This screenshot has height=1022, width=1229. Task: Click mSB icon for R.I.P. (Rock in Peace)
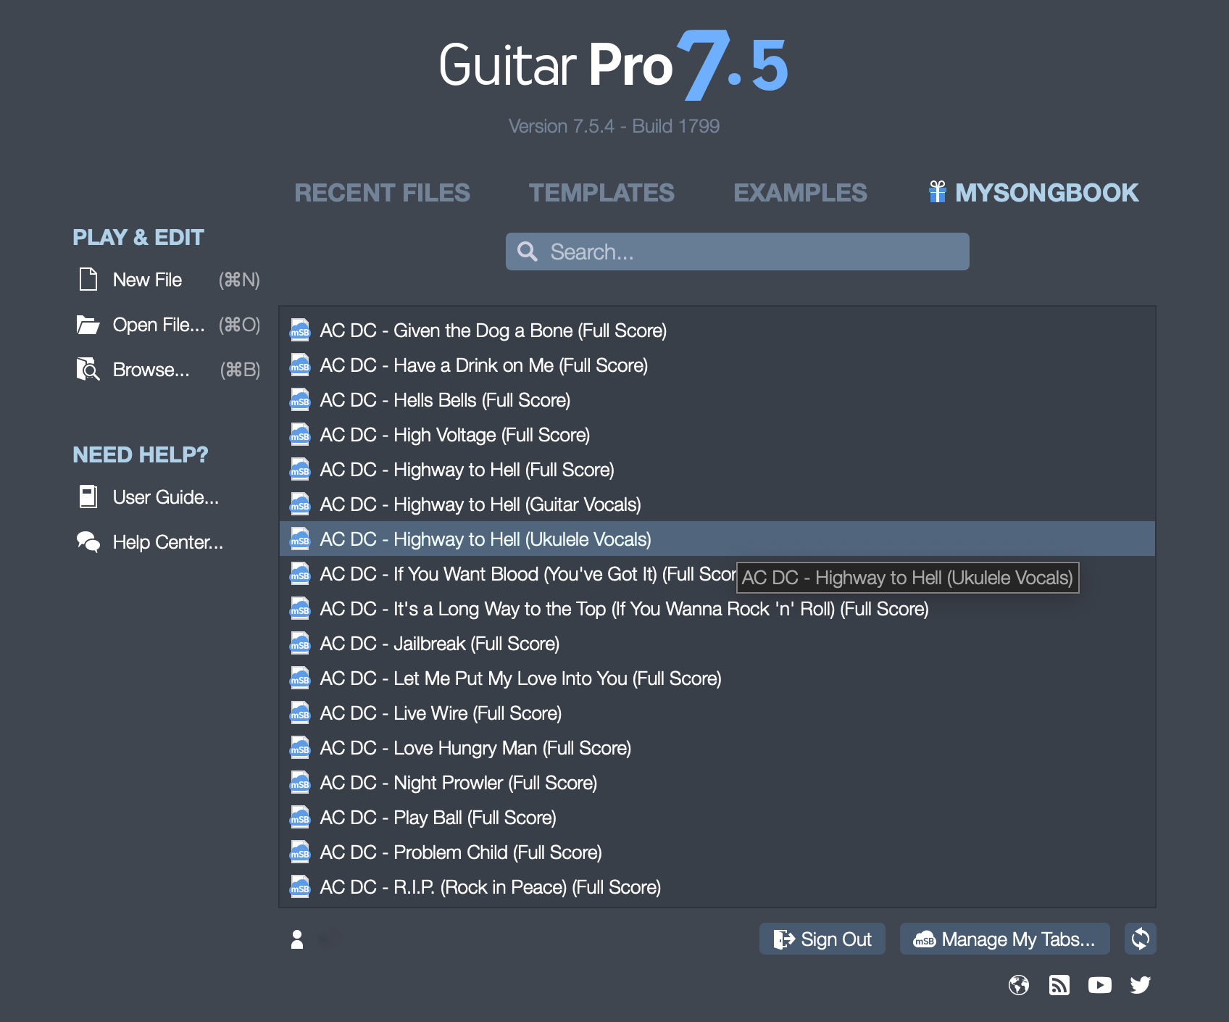coord(300,886)
